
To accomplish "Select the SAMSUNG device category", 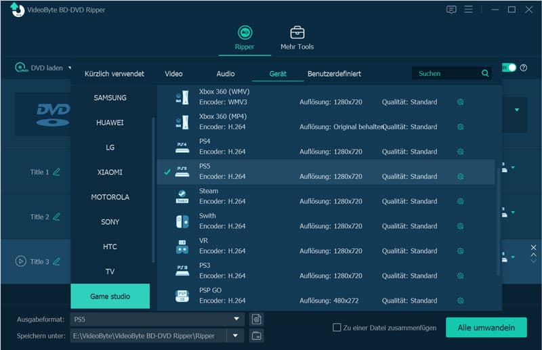I will tap(110, 97).
